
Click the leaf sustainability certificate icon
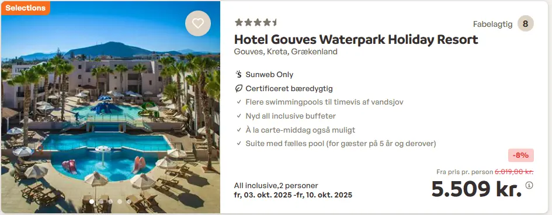coord(239,89)
